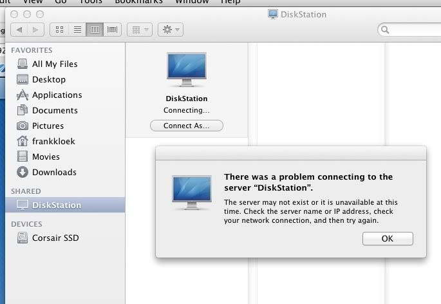441x304 pixels.
Task: Click the DiskStation title bar proxy icon
Action: [x=273, y=14]
